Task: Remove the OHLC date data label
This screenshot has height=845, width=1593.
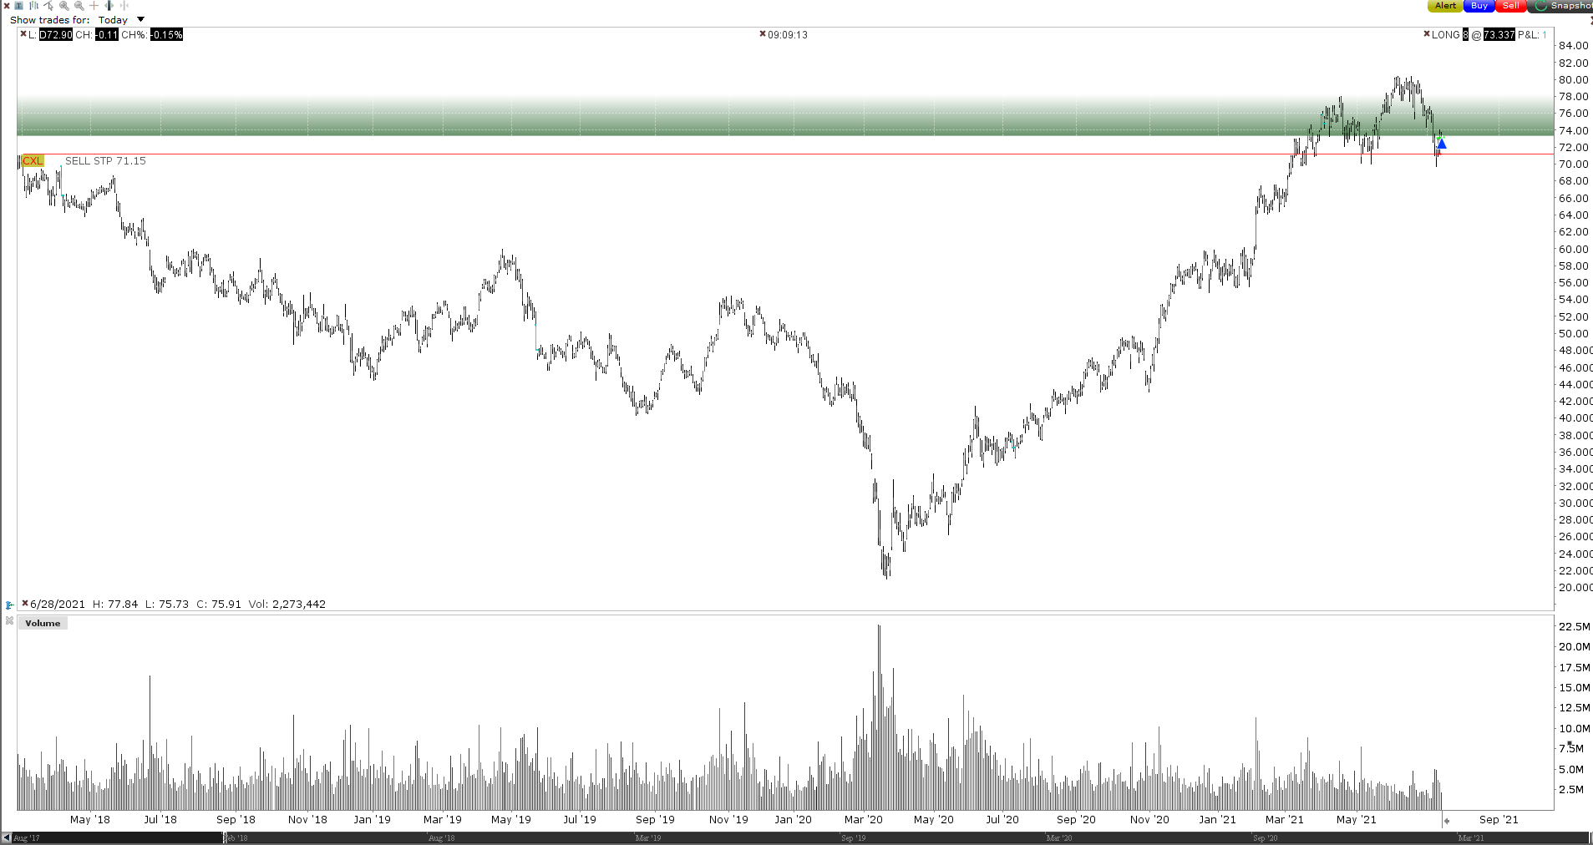Action: click(26, 604)
